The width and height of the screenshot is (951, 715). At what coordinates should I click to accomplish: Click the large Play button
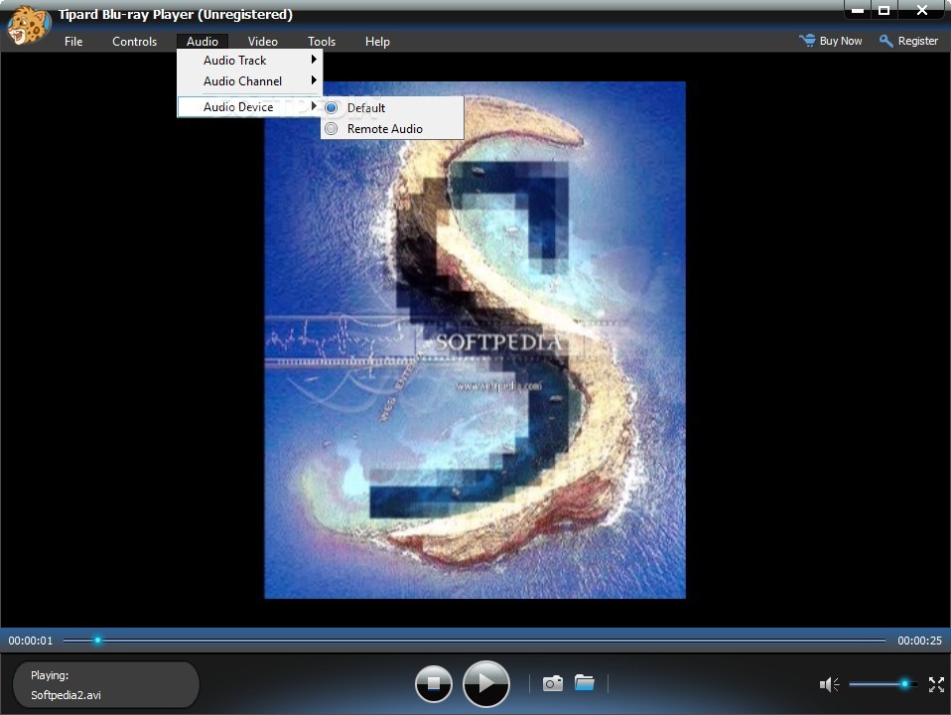point(485,684)
